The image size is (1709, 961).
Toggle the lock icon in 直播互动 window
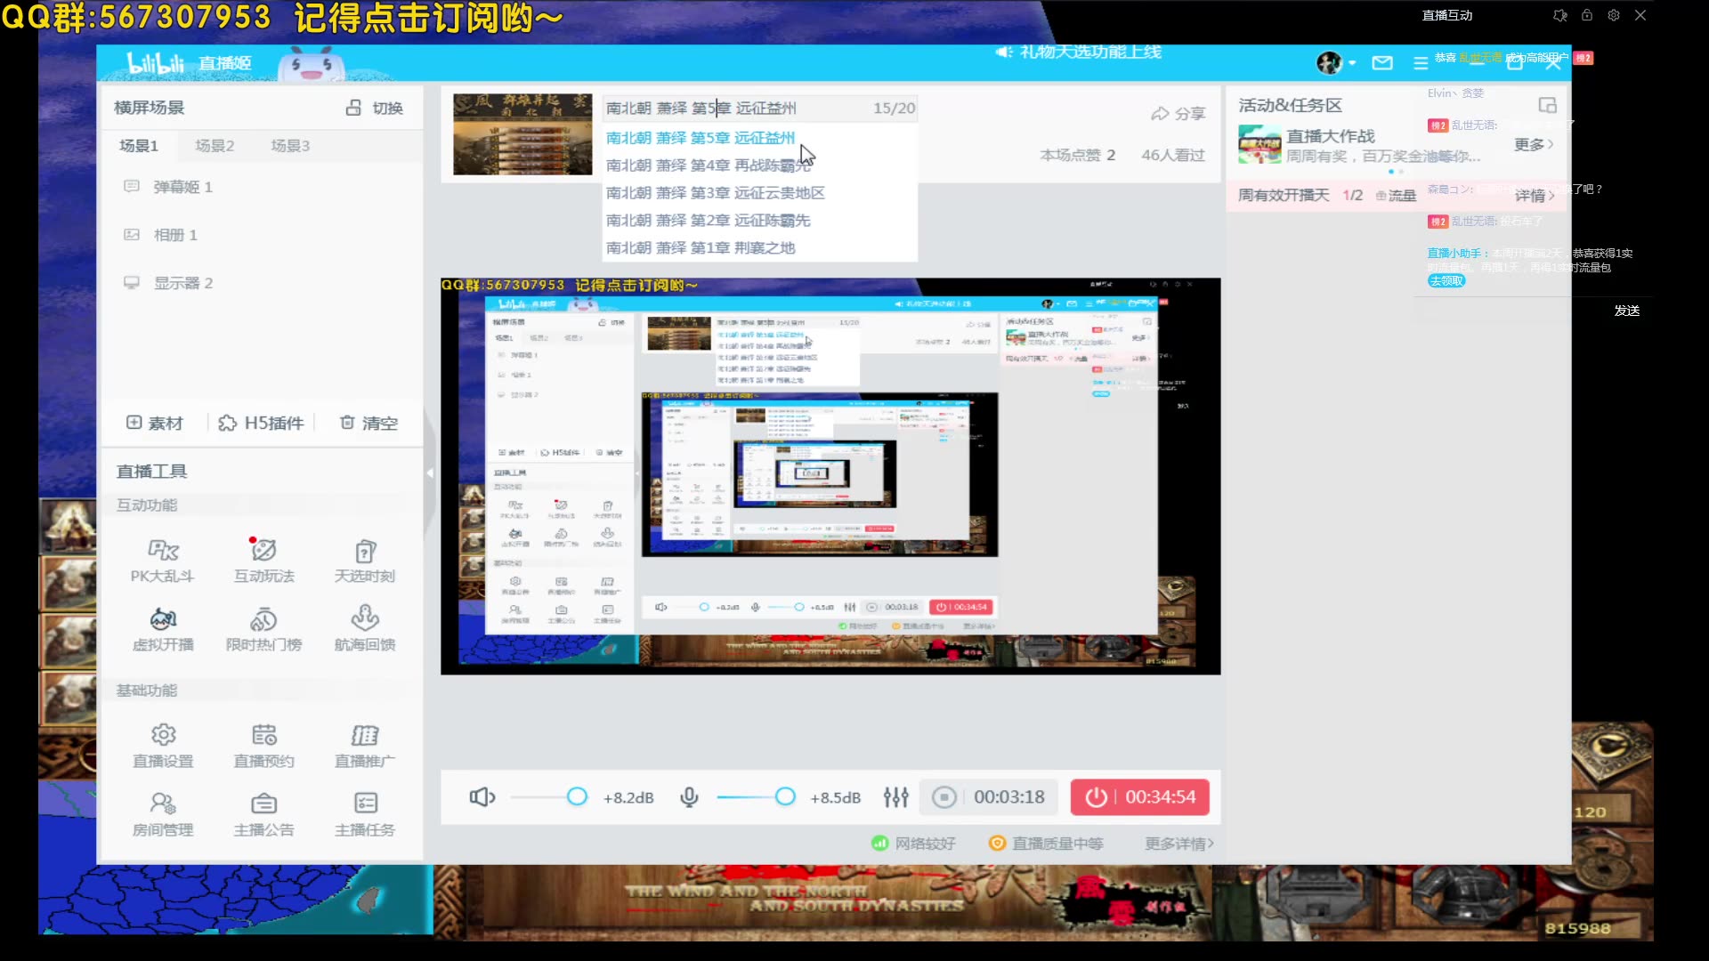point(1587,15)
